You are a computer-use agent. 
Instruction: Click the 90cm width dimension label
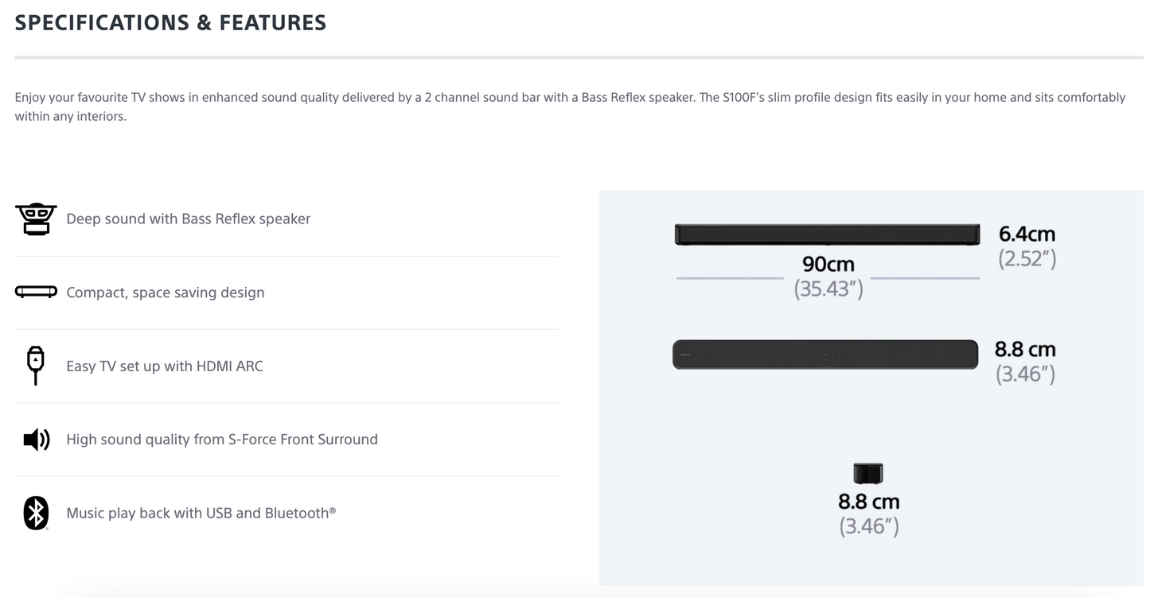click(828, 263)
